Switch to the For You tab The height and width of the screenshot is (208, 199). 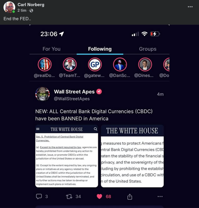tap(52, 49)
